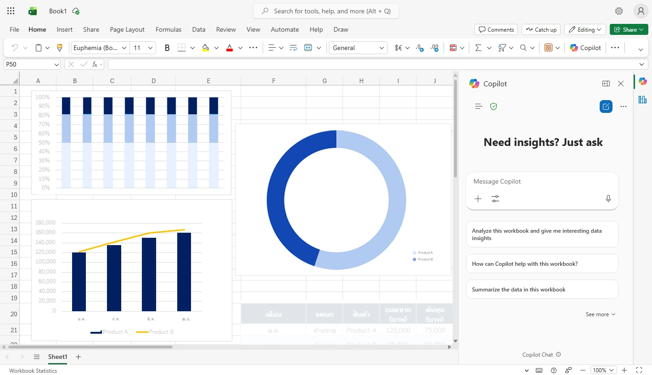Screen dimensions: 652x375
Task: Toggle Wrap Text on selected cells
Action: pos(293,48)
